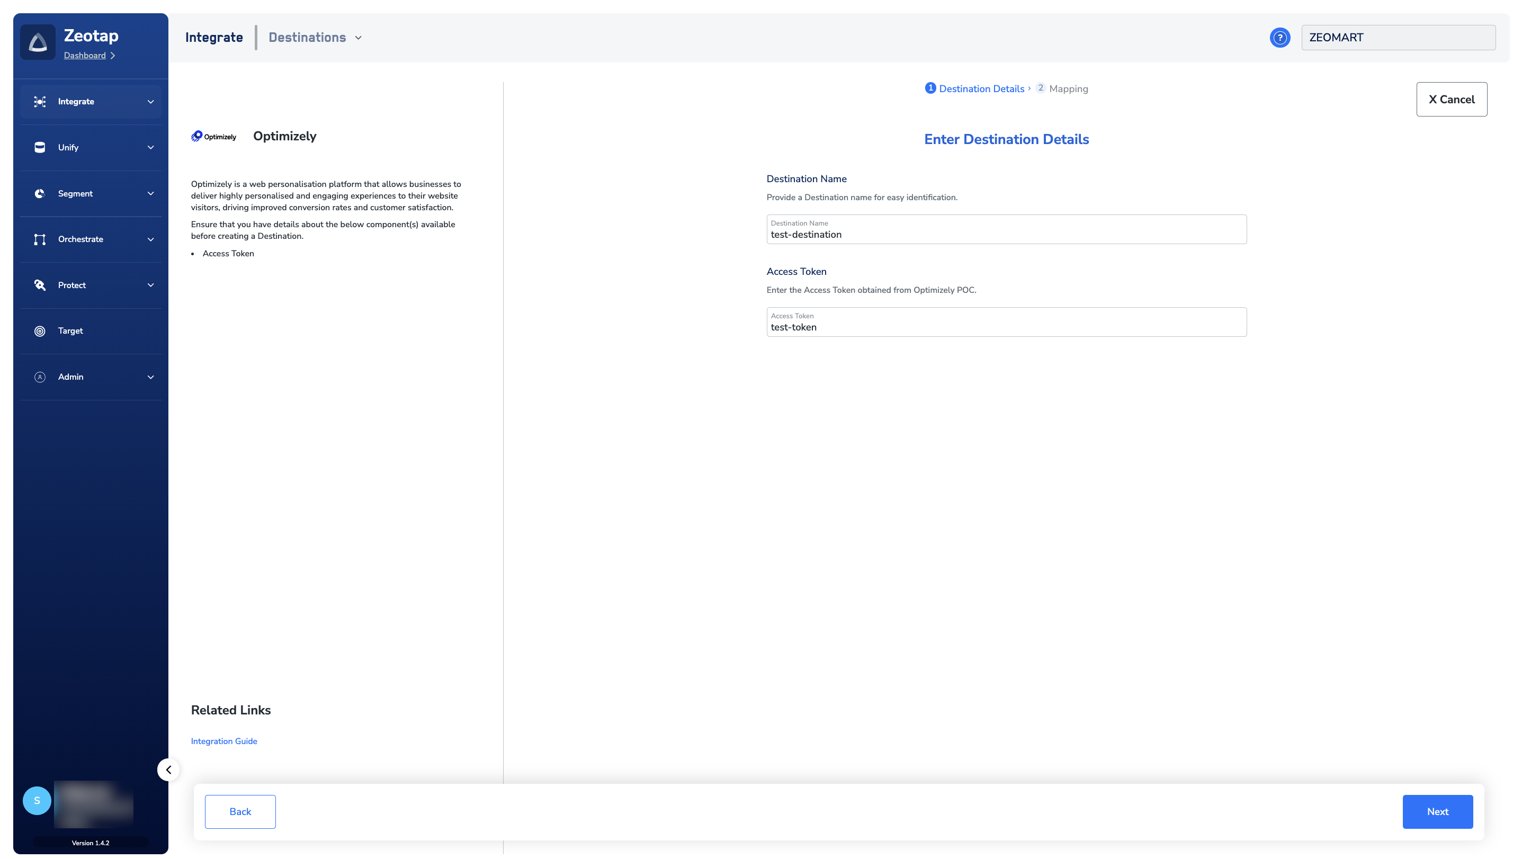The width and height of the screenshot is (1522, 859).
Task: Select the Destination Details step
Action: pyautogui.click(x=981, y=88)
